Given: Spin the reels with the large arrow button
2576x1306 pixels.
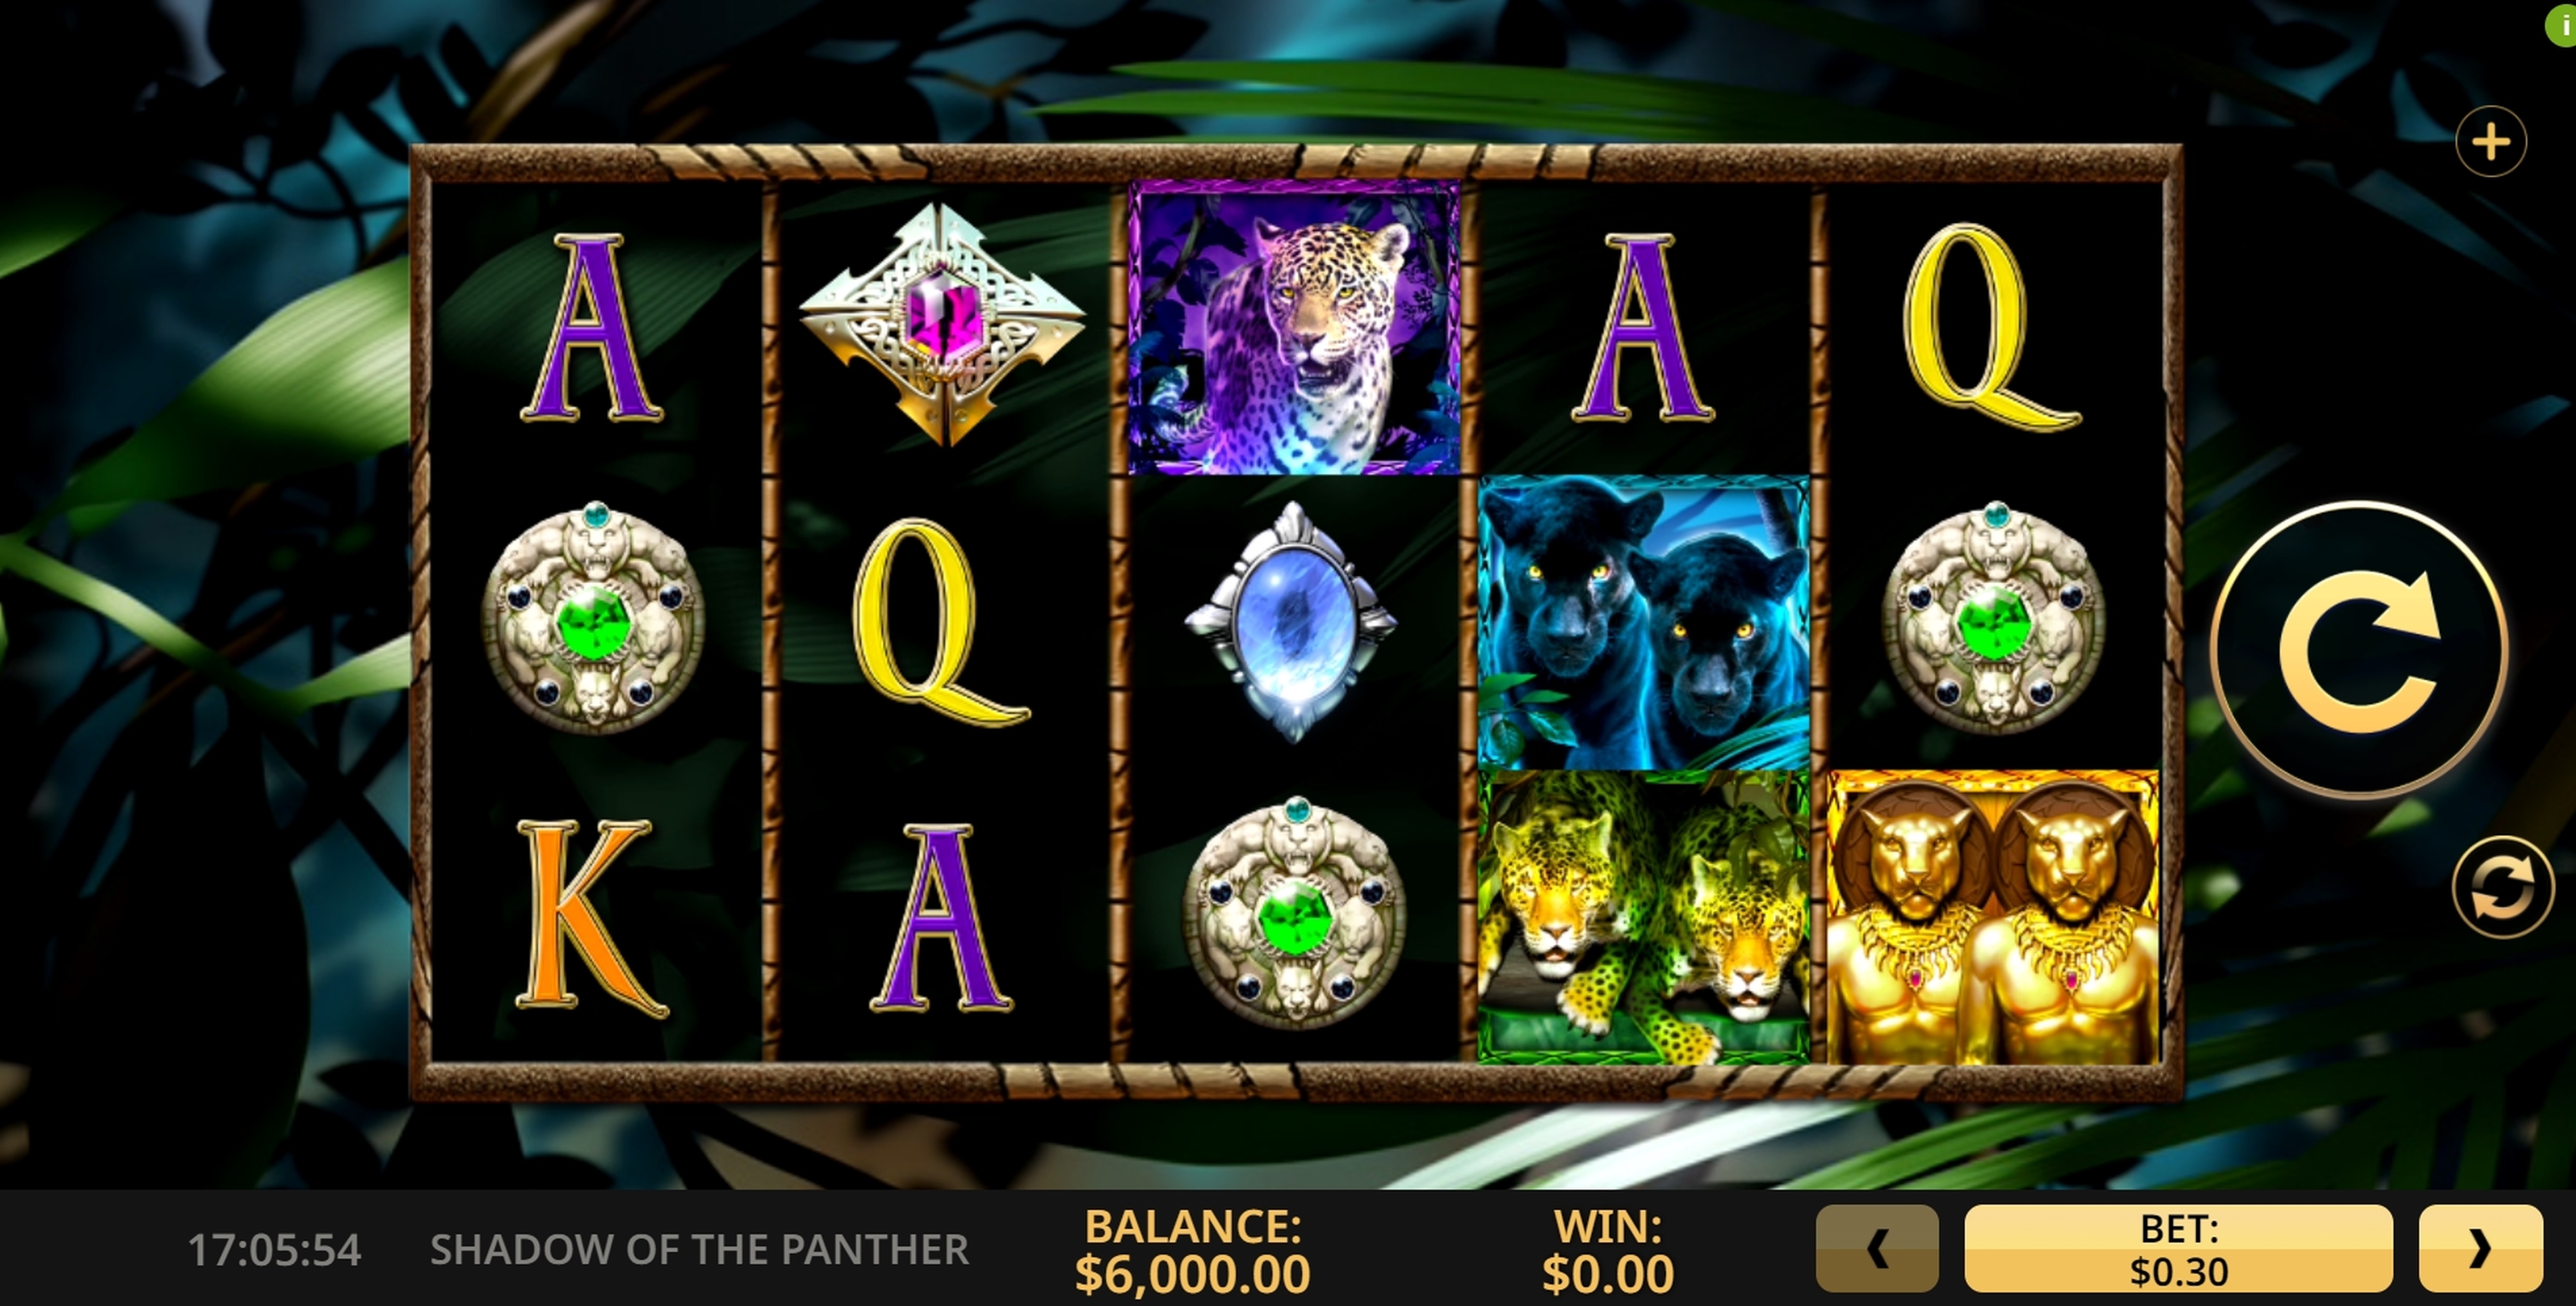Looking at the screenshot, I should [x=2359, y=650].
